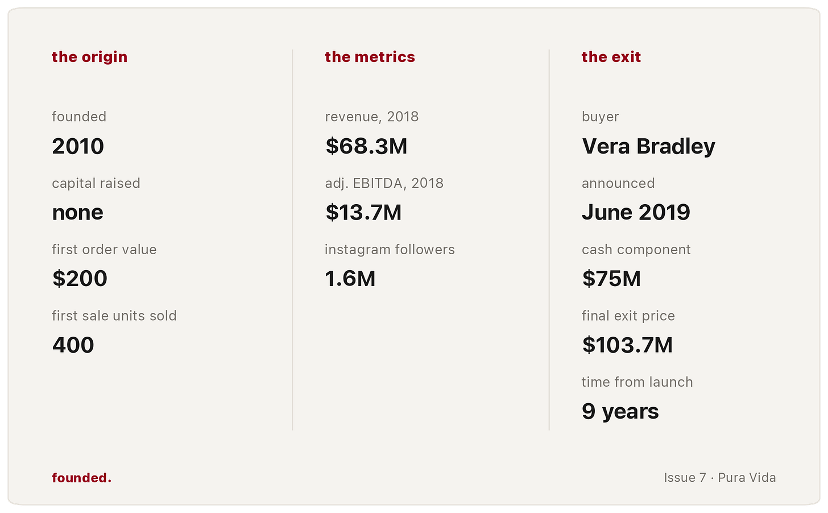The width and height of the screenshot is (828, 513).
Task: Click the 'founded.' brand logo in footer
Action: point(81,478)
